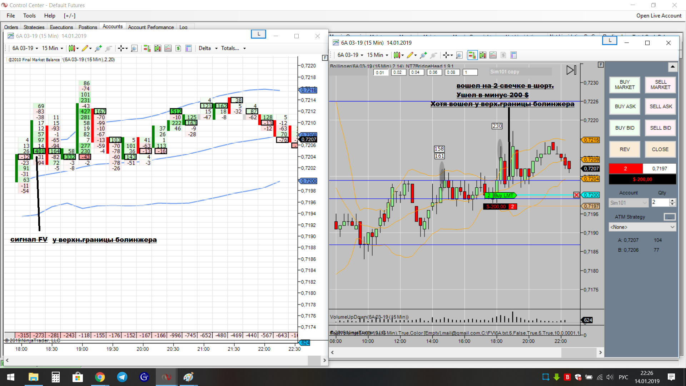The image size is (686, 386).
Task: Open Telegram from the Windows taskbar
Action: click(x=122, y=377)
